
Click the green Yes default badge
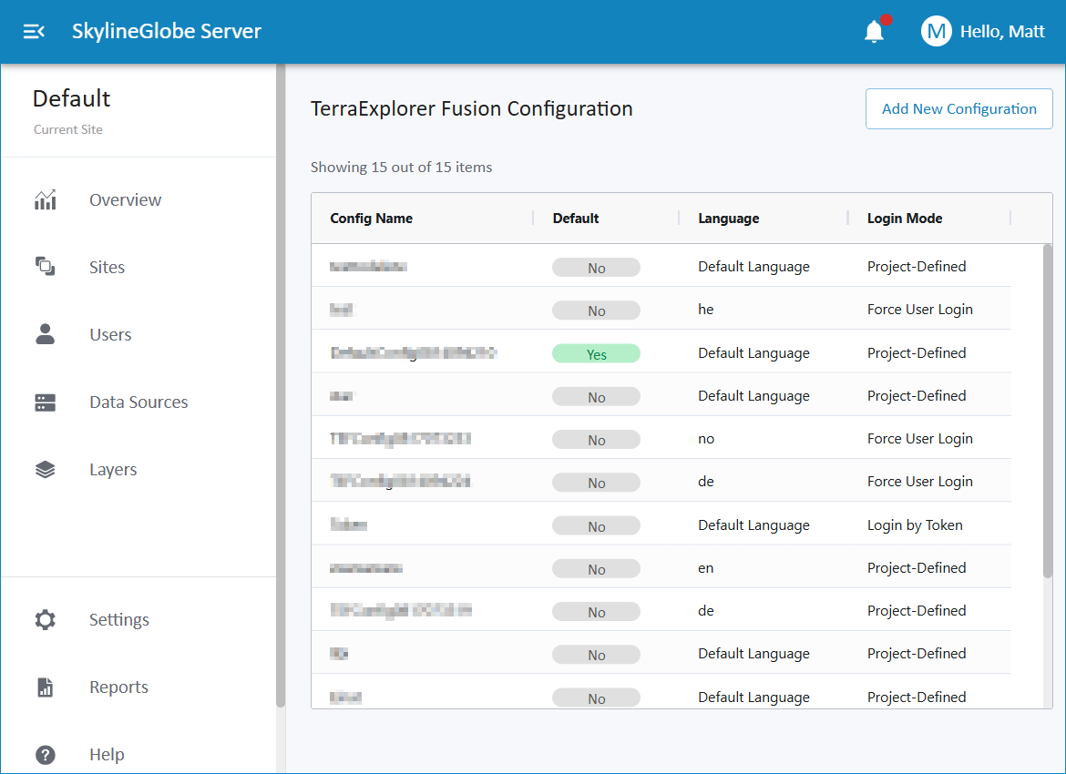pos(596,353)
